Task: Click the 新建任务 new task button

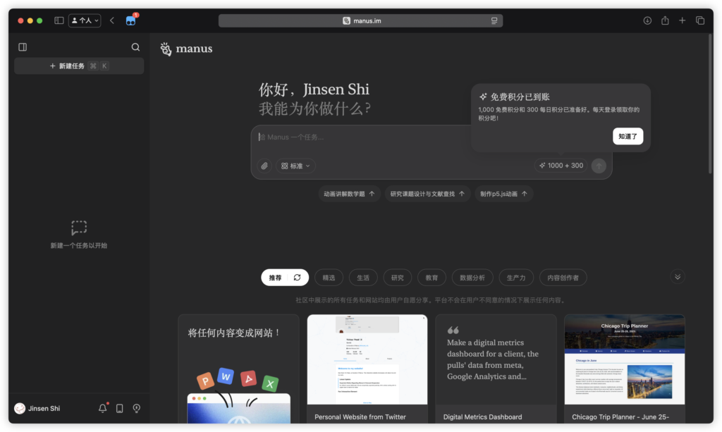Action: [79, 66]
